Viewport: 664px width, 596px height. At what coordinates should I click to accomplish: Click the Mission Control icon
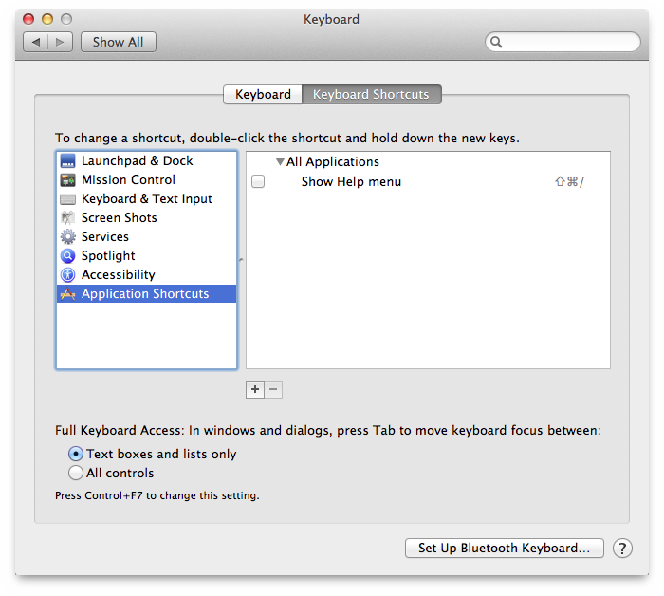pos(67,180)
